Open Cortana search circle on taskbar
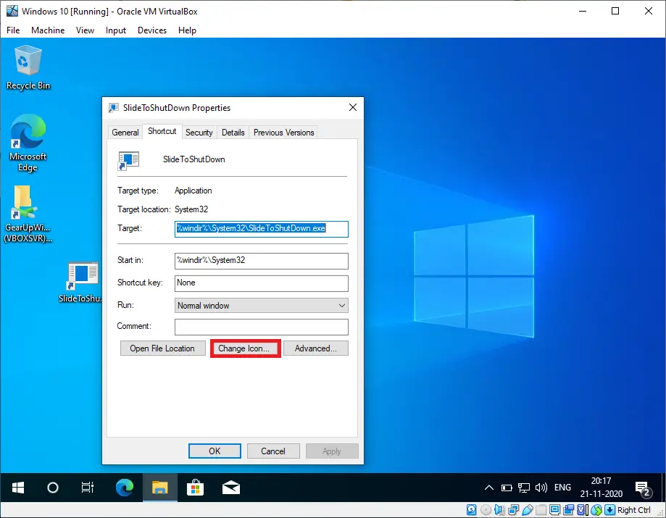The height and width of the screenshot is (518, 666). coord(53,488)
